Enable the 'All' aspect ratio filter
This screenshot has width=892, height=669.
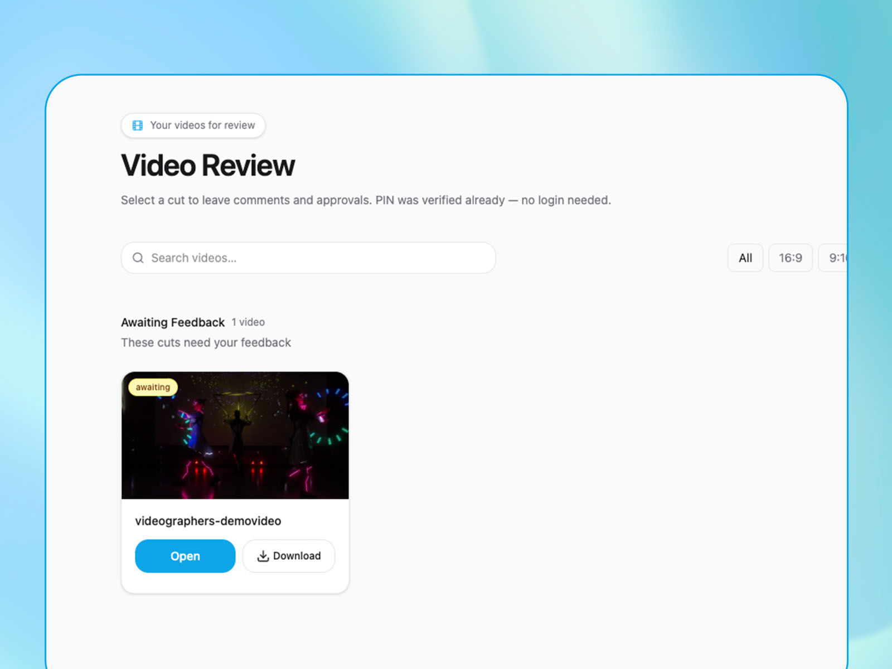(x=745, y=258)
